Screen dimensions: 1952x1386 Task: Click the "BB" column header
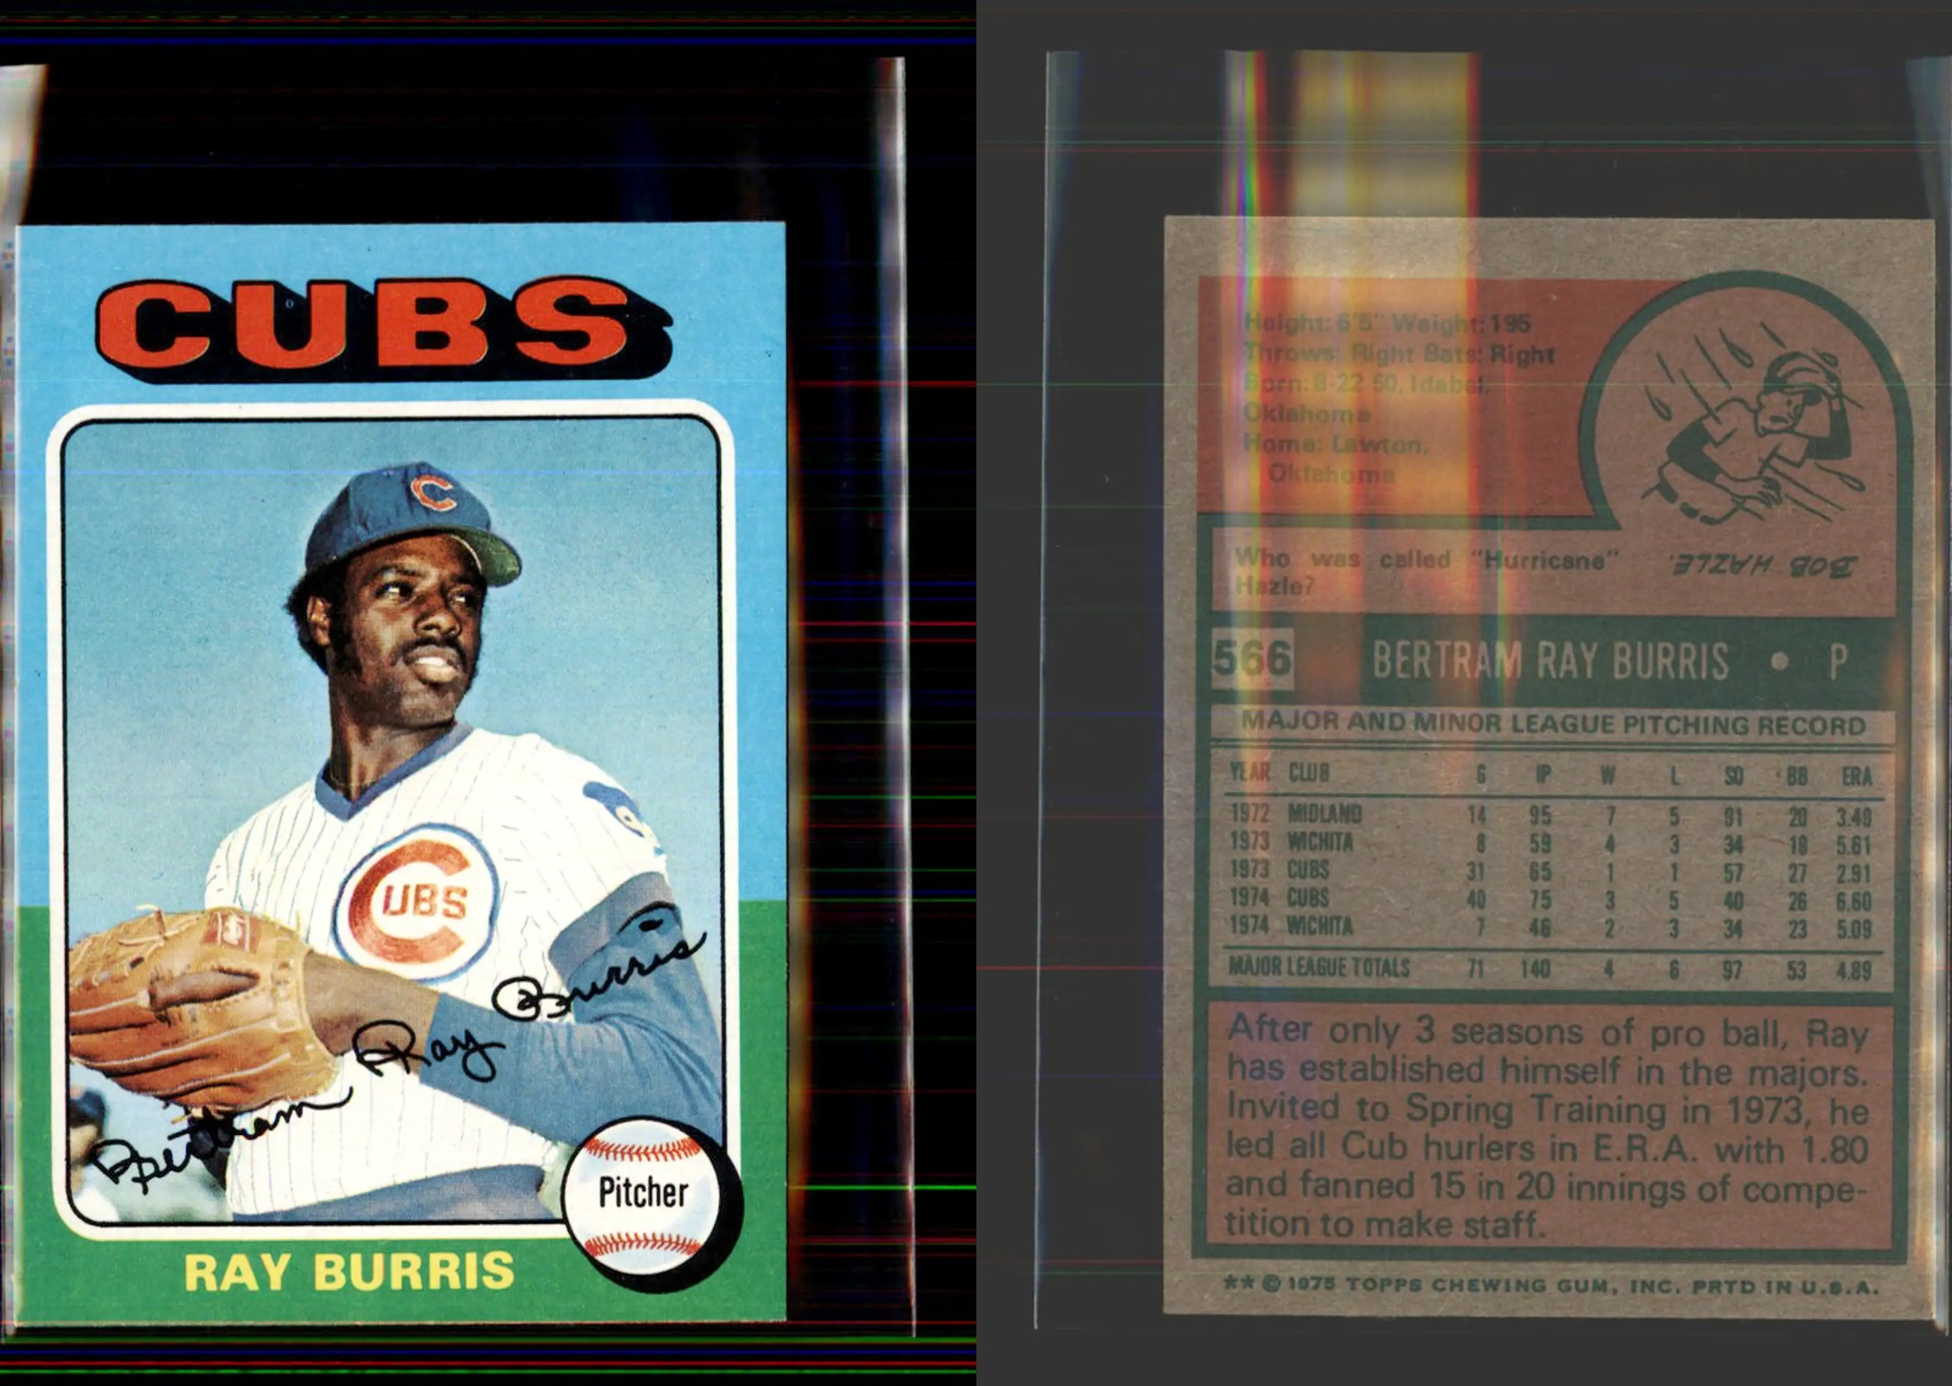point(1797,777)
